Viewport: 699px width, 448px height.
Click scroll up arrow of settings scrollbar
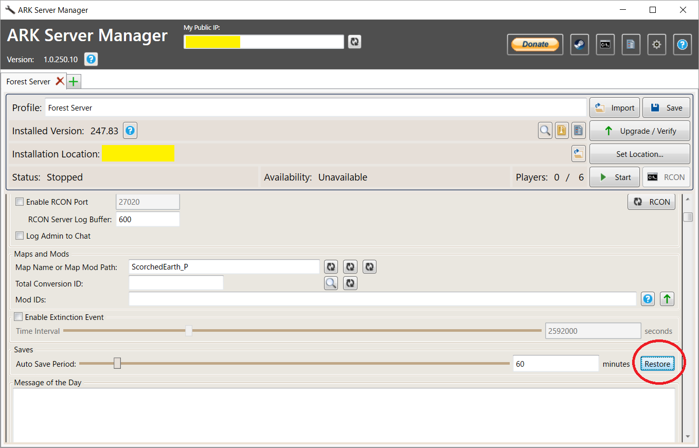(688, 199)
